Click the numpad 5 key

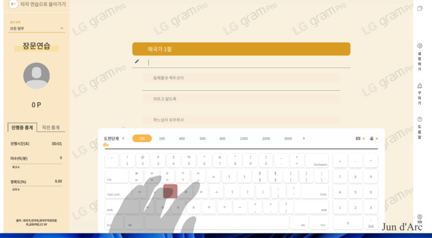pyautogui.click(x=355, y=192)
